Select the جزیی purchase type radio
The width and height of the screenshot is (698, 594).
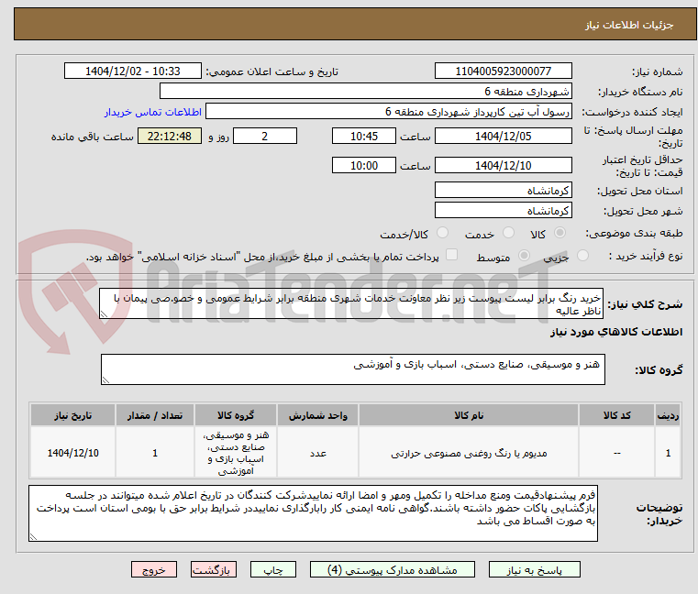tap(582, 256)
